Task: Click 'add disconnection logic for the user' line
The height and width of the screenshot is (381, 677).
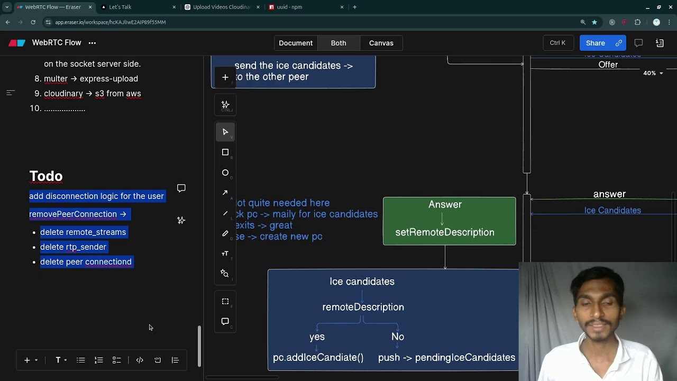Action: click(97, 196)
